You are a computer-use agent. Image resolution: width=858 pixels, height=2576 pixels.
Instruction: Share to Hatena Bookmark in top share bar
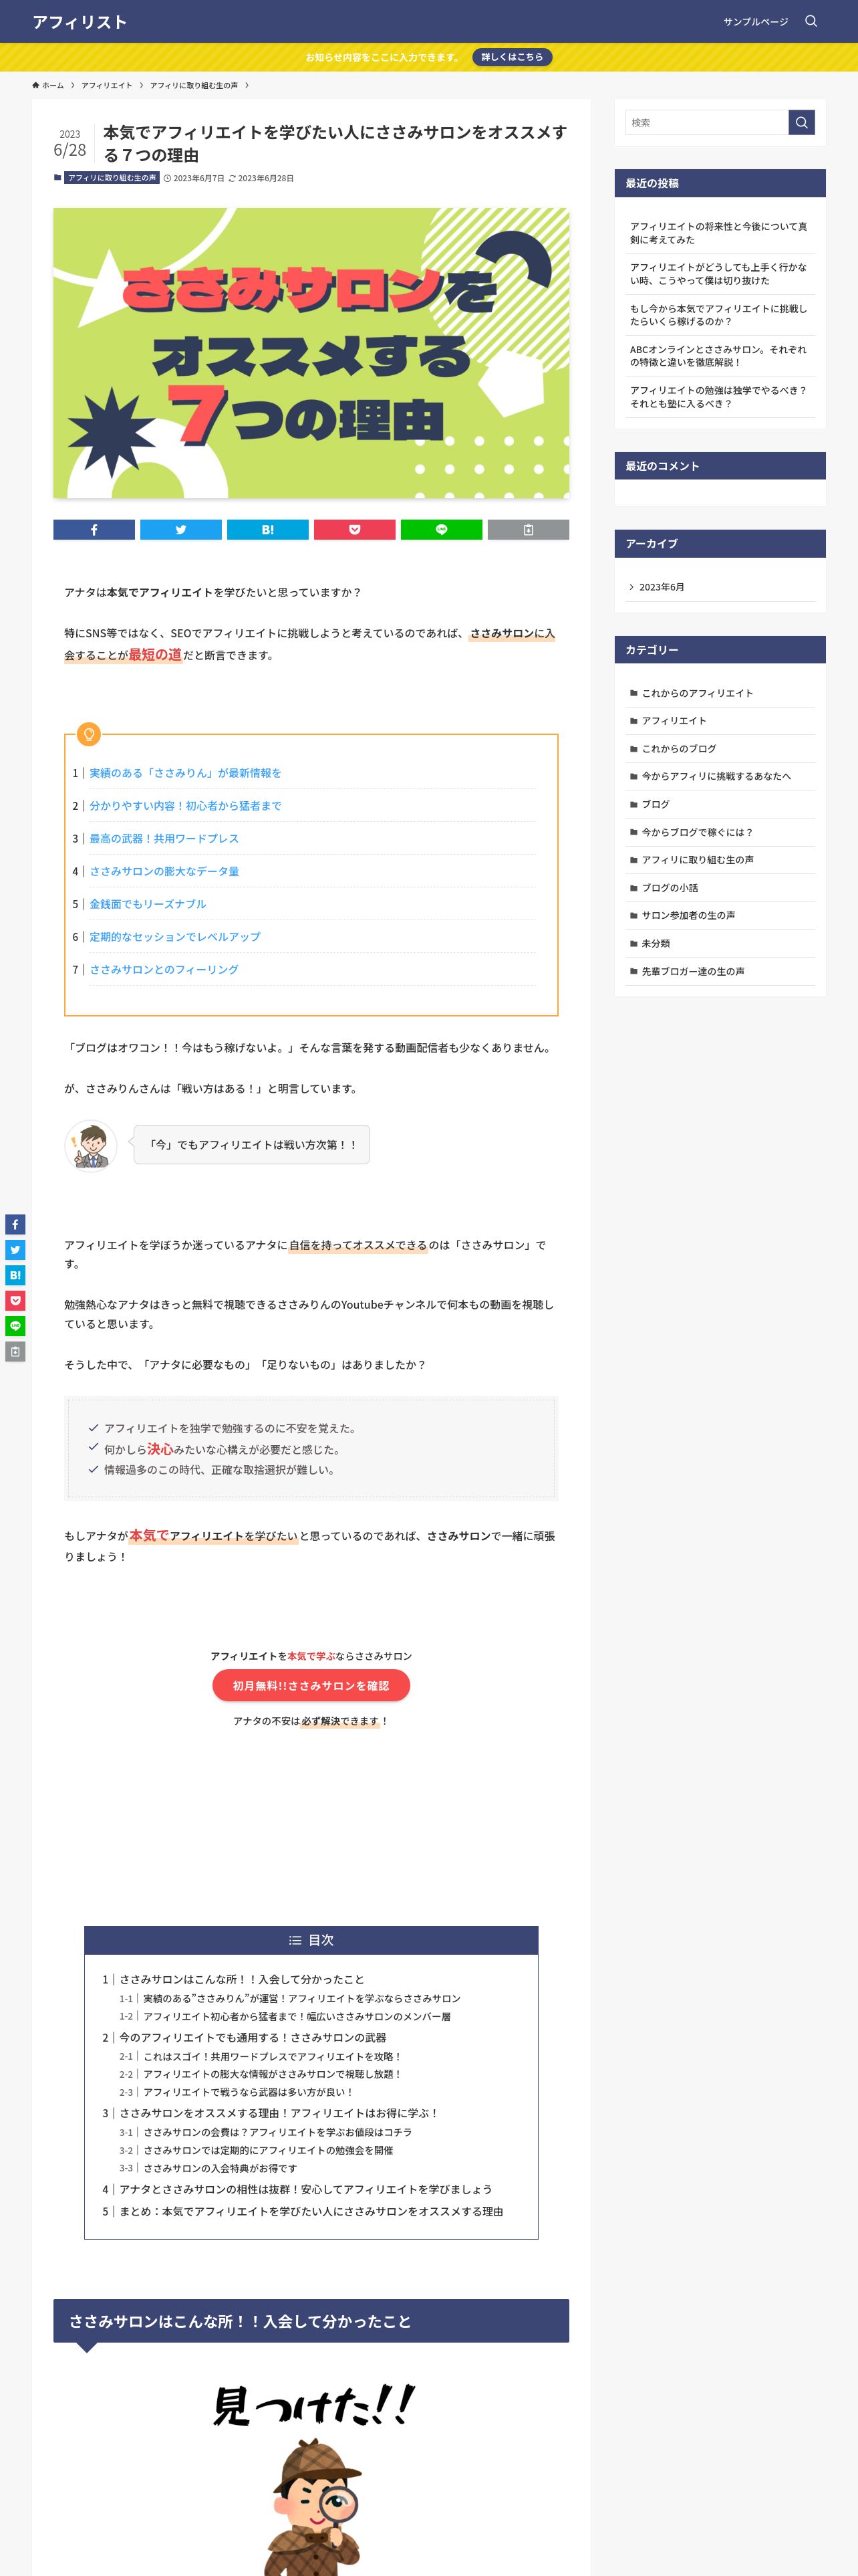[268, 530]
